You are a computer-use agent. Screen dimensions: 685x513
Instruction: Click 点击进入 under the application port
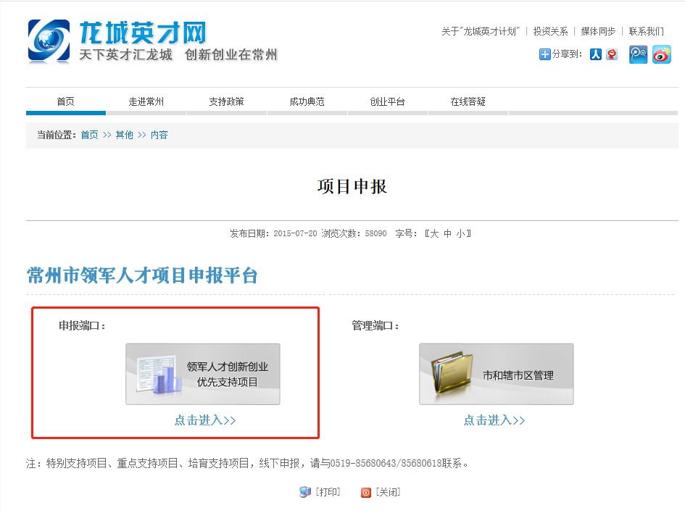click(204, 420)
